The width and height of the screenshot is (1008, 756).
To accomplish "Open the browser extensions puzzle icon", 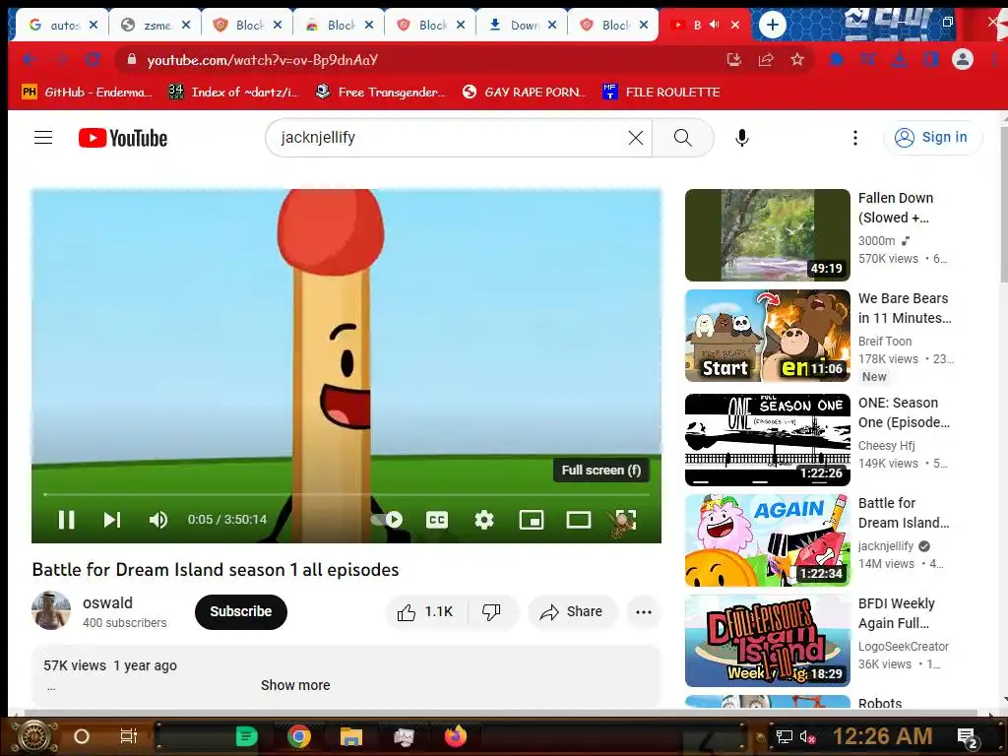I will [836, 60].
